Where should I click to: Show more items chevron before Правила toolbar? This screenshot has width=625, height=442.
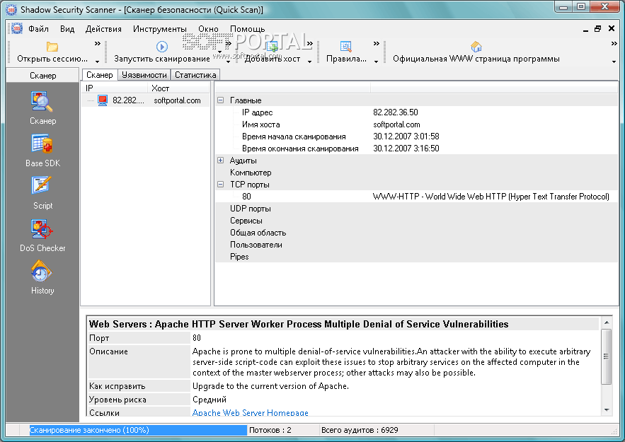(310, 43)
